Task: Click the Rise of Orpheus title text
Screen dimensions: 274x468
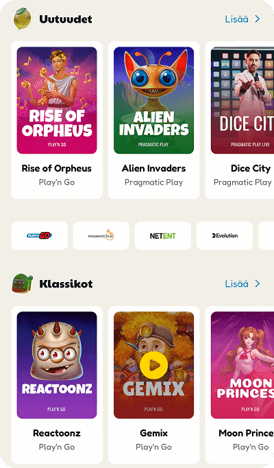Action: [x=57, y=168]
